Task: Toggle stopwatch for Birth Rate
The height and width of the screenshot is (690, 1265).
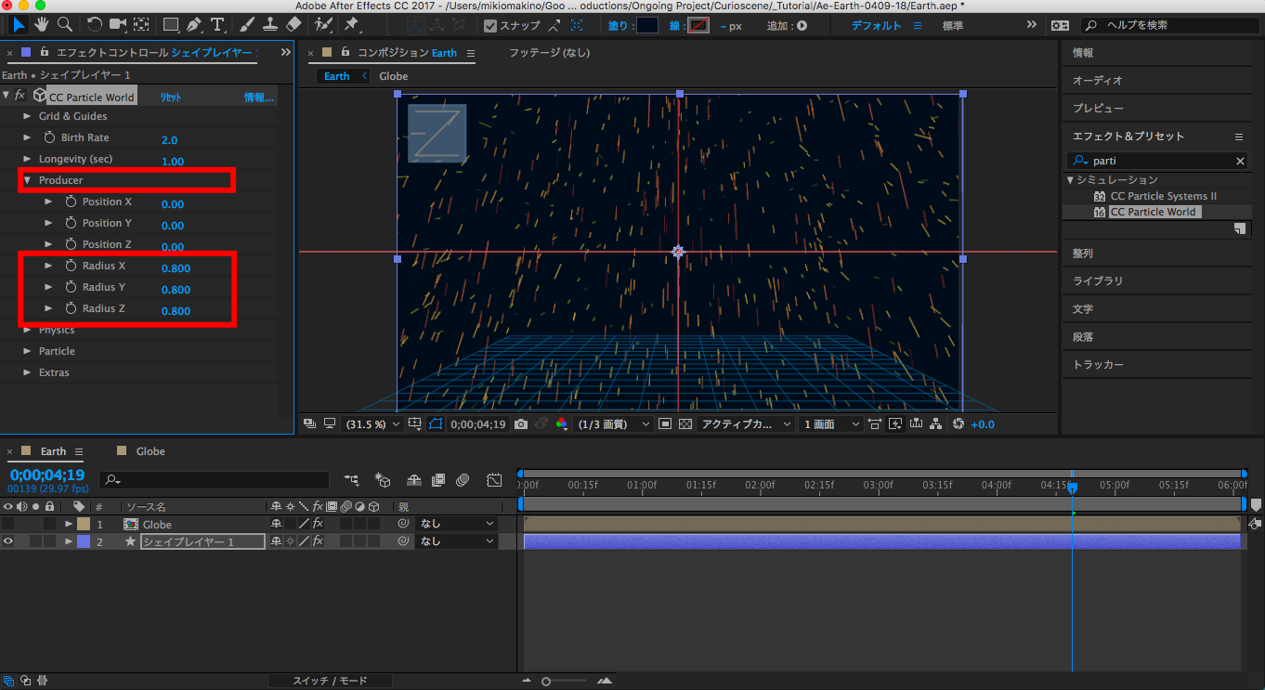Action: pos(50,137)
